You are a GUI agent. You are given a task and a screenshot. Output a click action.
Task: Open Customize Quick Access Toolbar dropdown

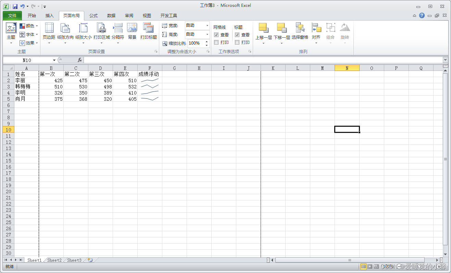pos(45,6)
